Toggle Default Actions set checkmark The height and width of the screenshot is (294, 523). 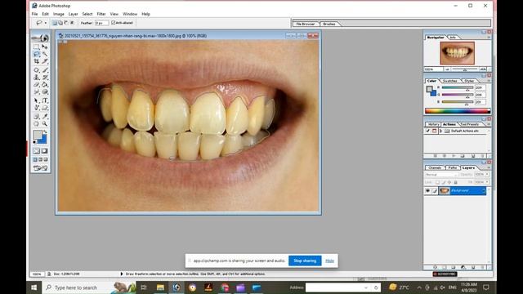tap(428, 131)
